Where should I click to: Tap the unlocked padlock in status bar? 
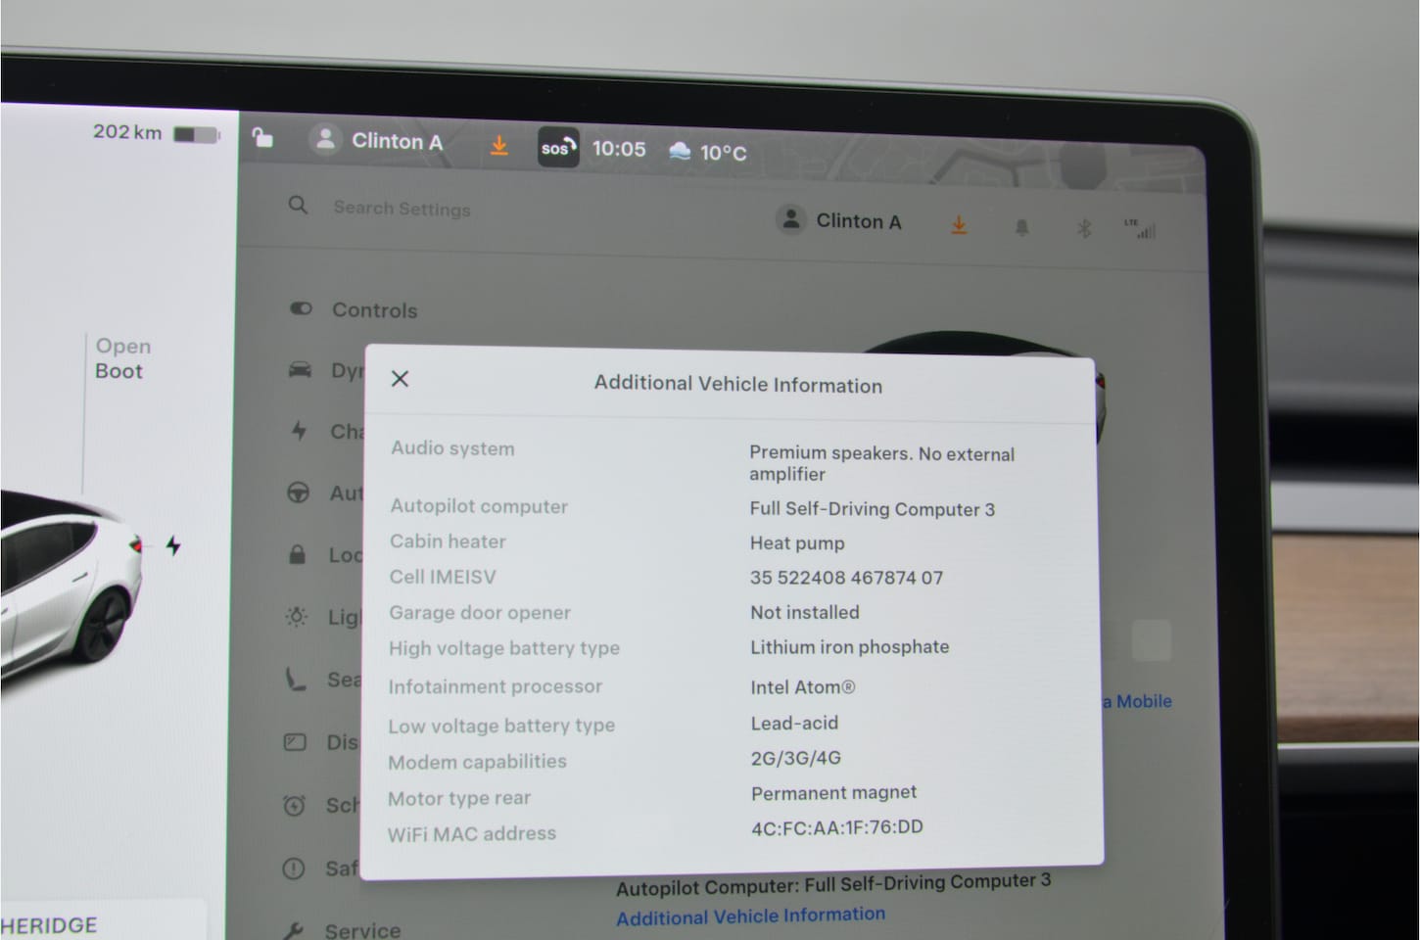pos(262,138)
